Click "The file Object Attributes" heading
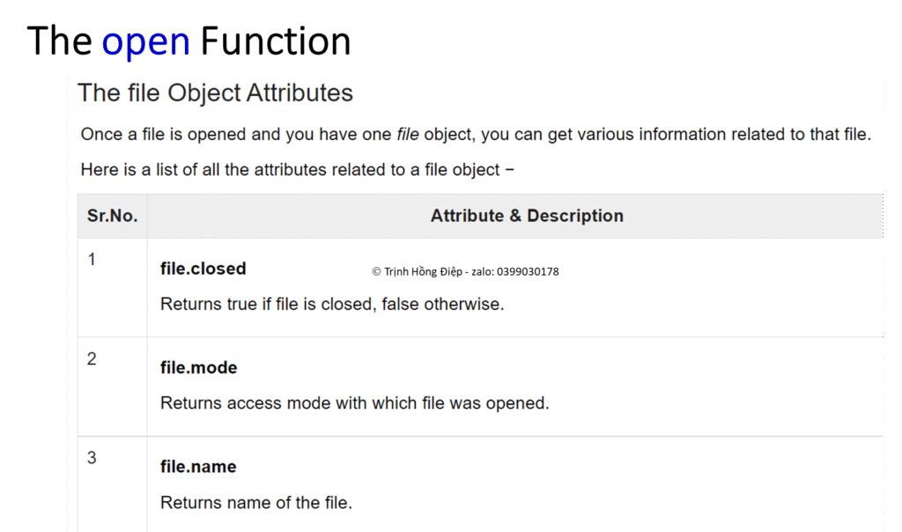The image size is (902, 532). [215, 93]
